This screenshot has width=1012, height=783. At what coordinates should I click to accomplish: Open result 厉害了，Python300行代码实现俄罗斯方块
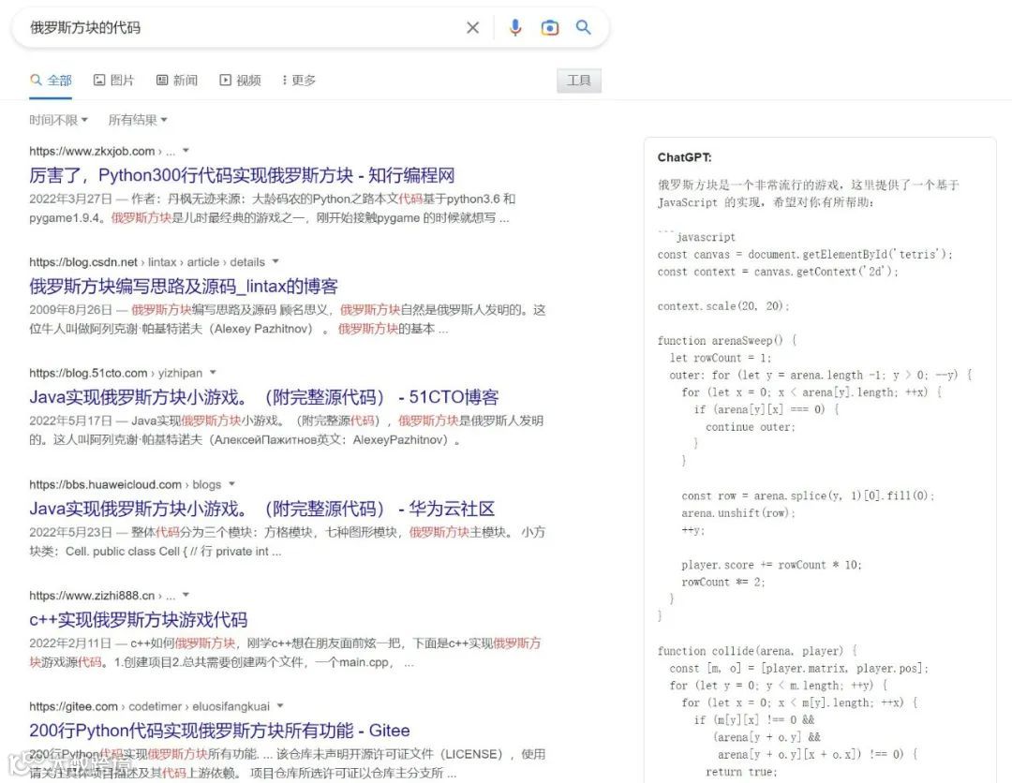click(242, 175)
